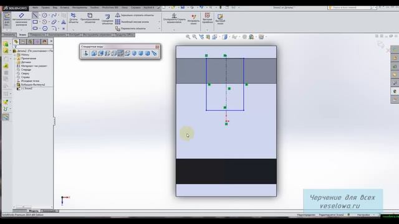
Task: Open the Circle tool dropdown arrow
Action: click(x=49, y=15)
